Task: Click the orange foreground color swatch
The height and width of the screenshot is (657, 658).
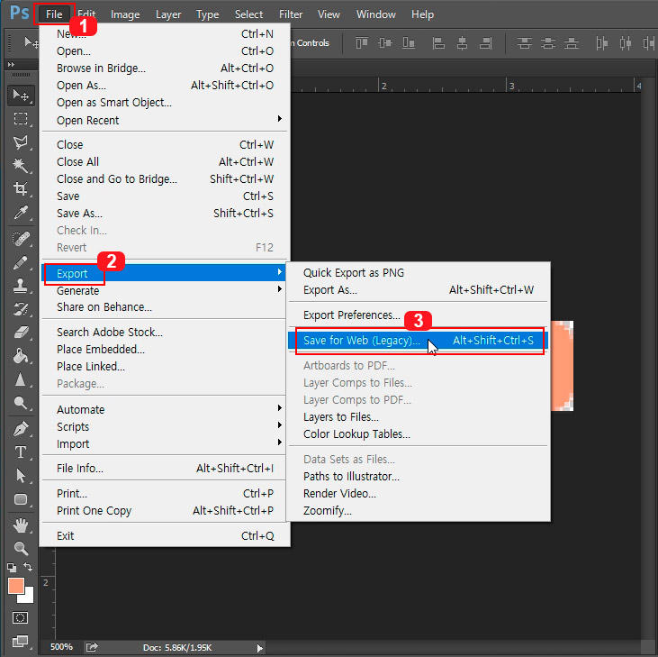Action: point(15,585)
